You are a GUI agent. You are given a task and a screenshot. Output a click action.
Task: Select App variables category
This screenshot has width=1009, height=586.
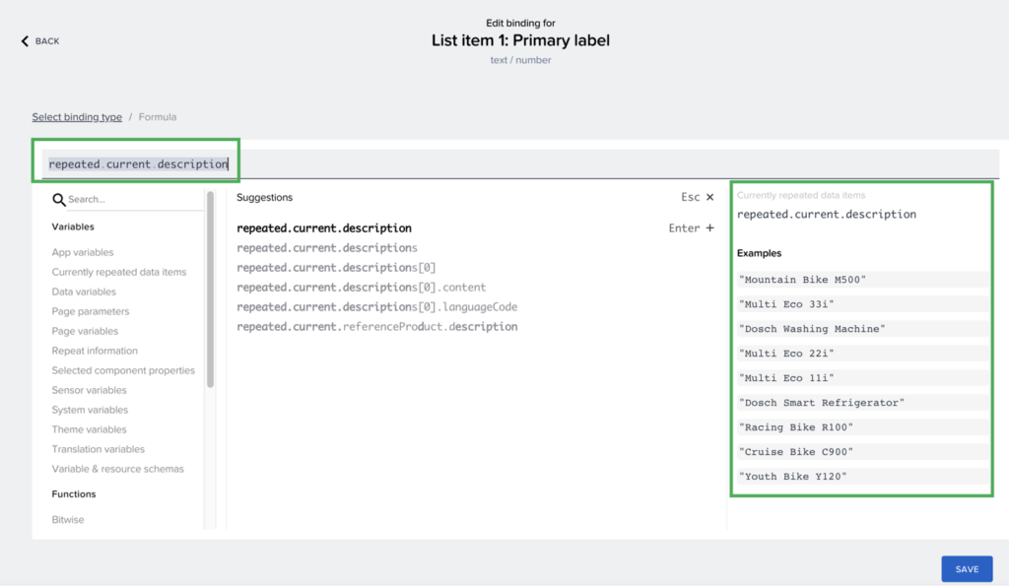(83, 252)
